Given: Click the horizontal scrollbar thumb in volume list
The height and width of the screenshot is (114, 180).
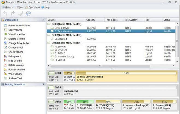Looking at the screenshot, I should point(100,66).
